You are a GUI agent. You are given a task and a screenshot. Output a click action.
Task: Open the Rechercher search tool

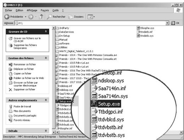(56, 17)
